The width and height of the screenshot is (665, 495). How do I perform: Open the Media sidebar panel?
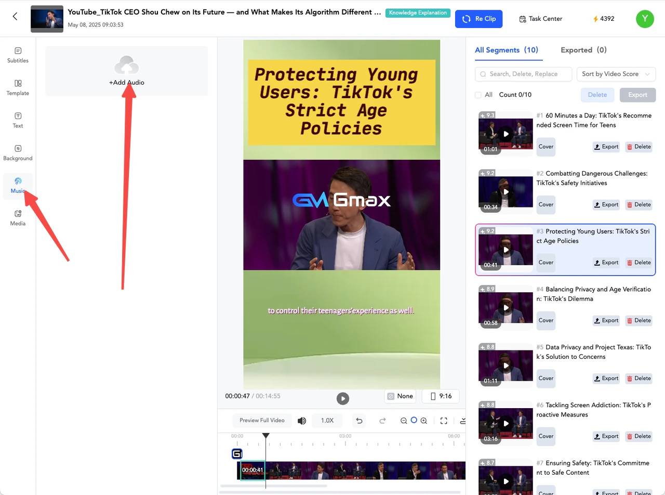click(18, 218)
